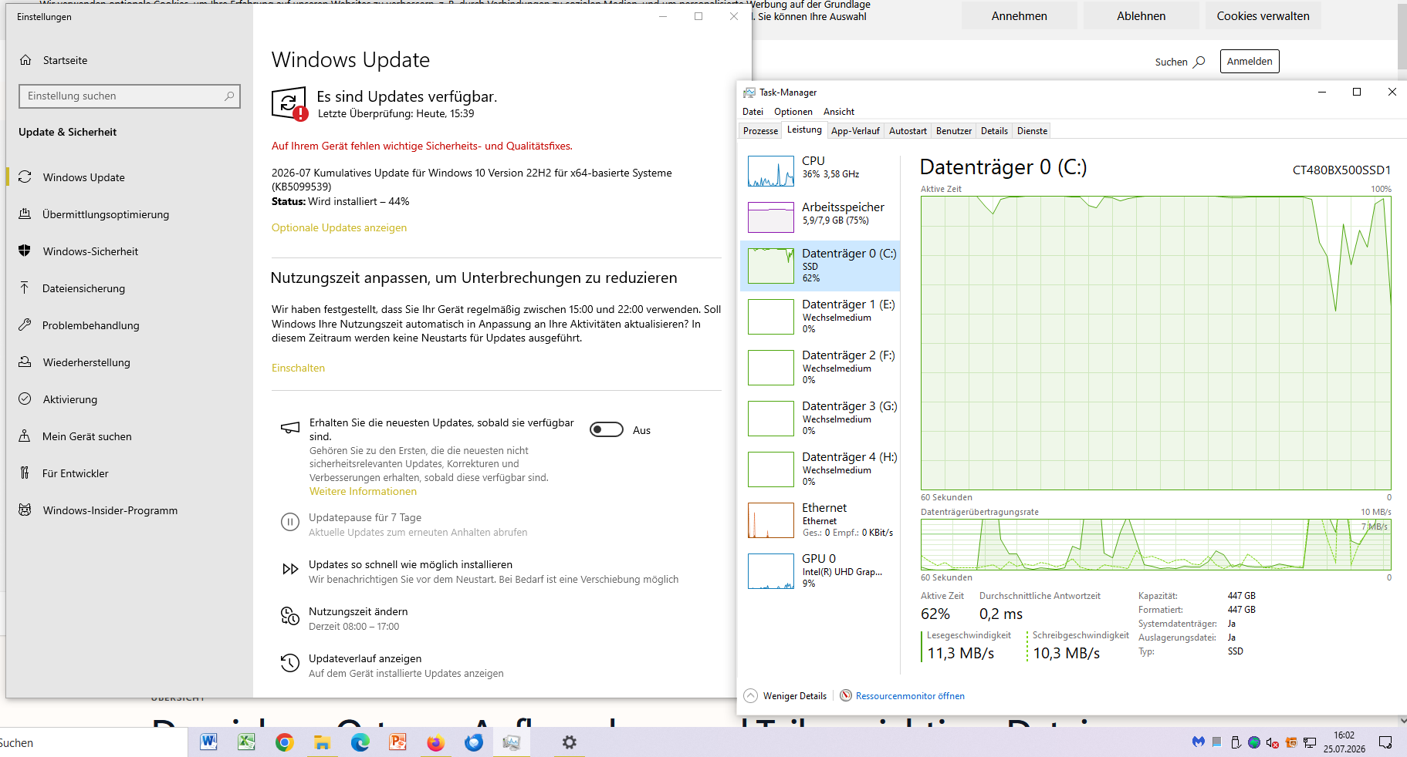This screenshot has height=757, width=1407.
Task: Select the Ethernet performance thumbnail
Action: click(x=771, y=520)
